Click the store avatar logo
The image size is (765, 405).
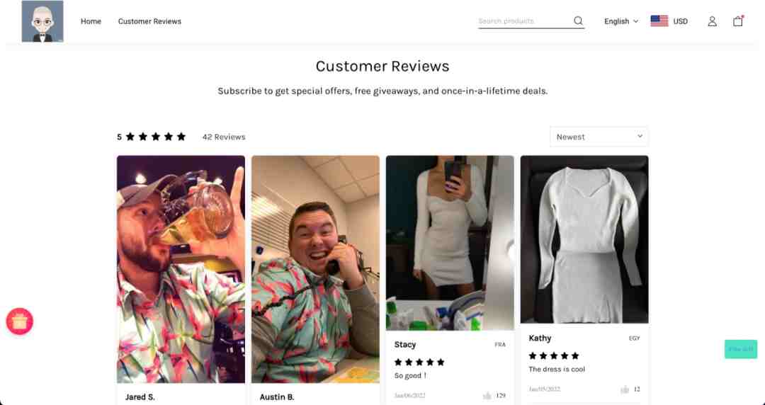tap(42, 21)
